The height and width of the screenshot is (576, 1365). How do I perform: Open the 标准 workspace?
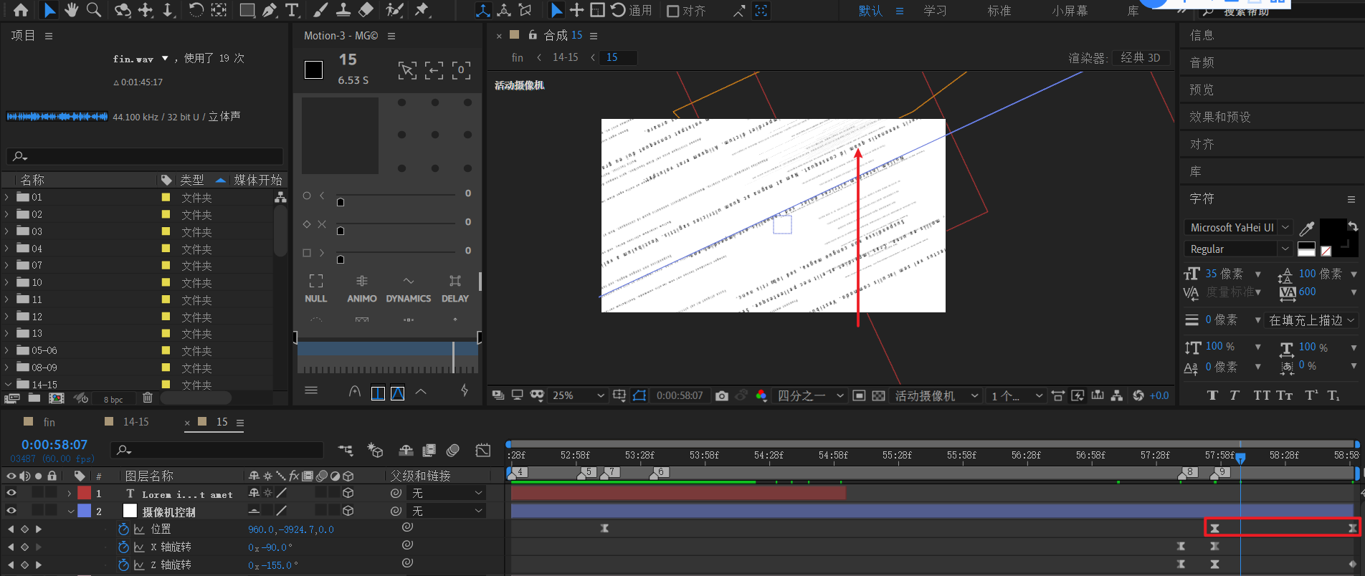coord(999,11)
